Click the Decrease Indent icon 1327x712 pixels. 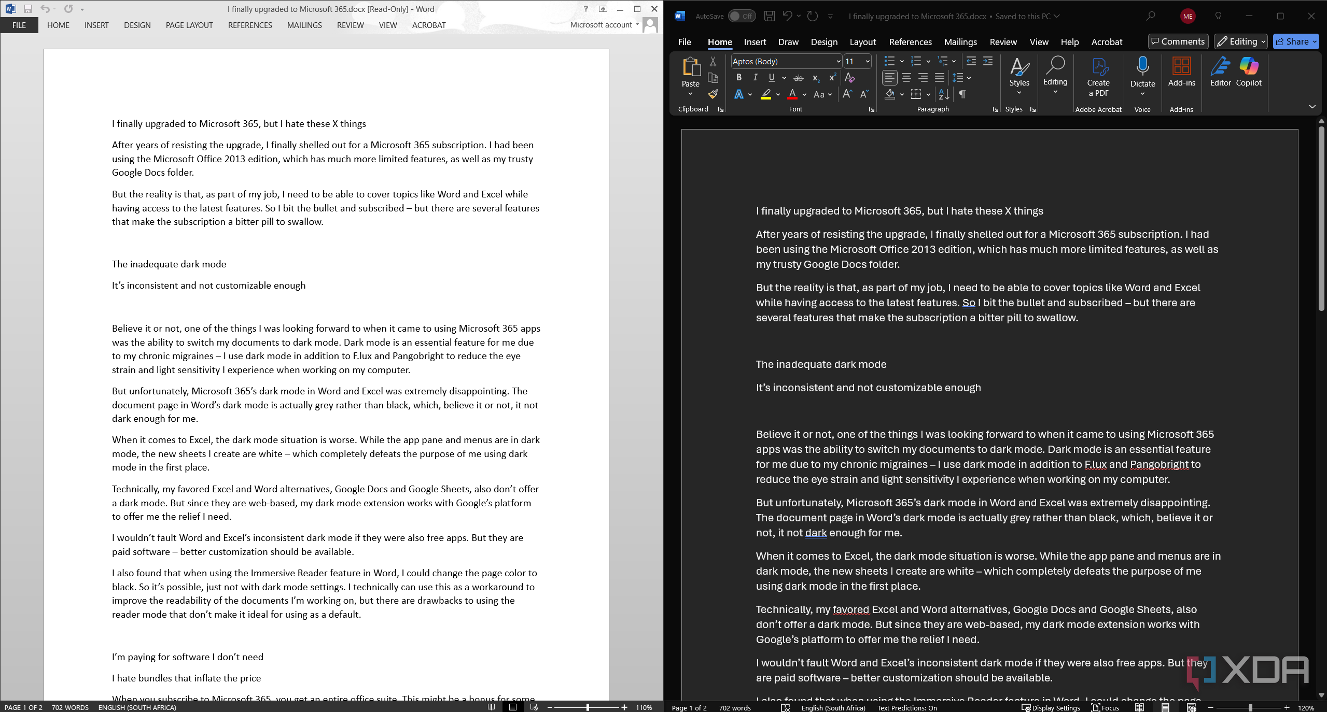pos(971,61)
